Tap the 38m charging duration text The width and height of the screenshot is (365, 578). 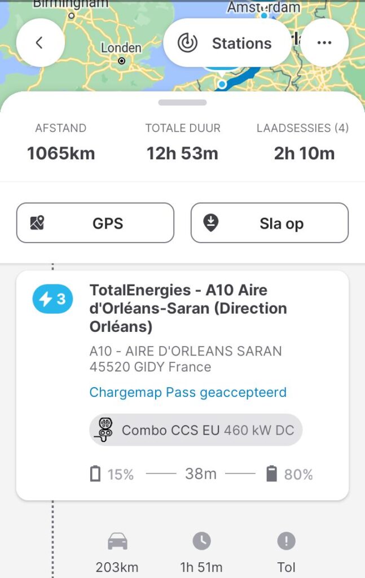click(201, 474)
